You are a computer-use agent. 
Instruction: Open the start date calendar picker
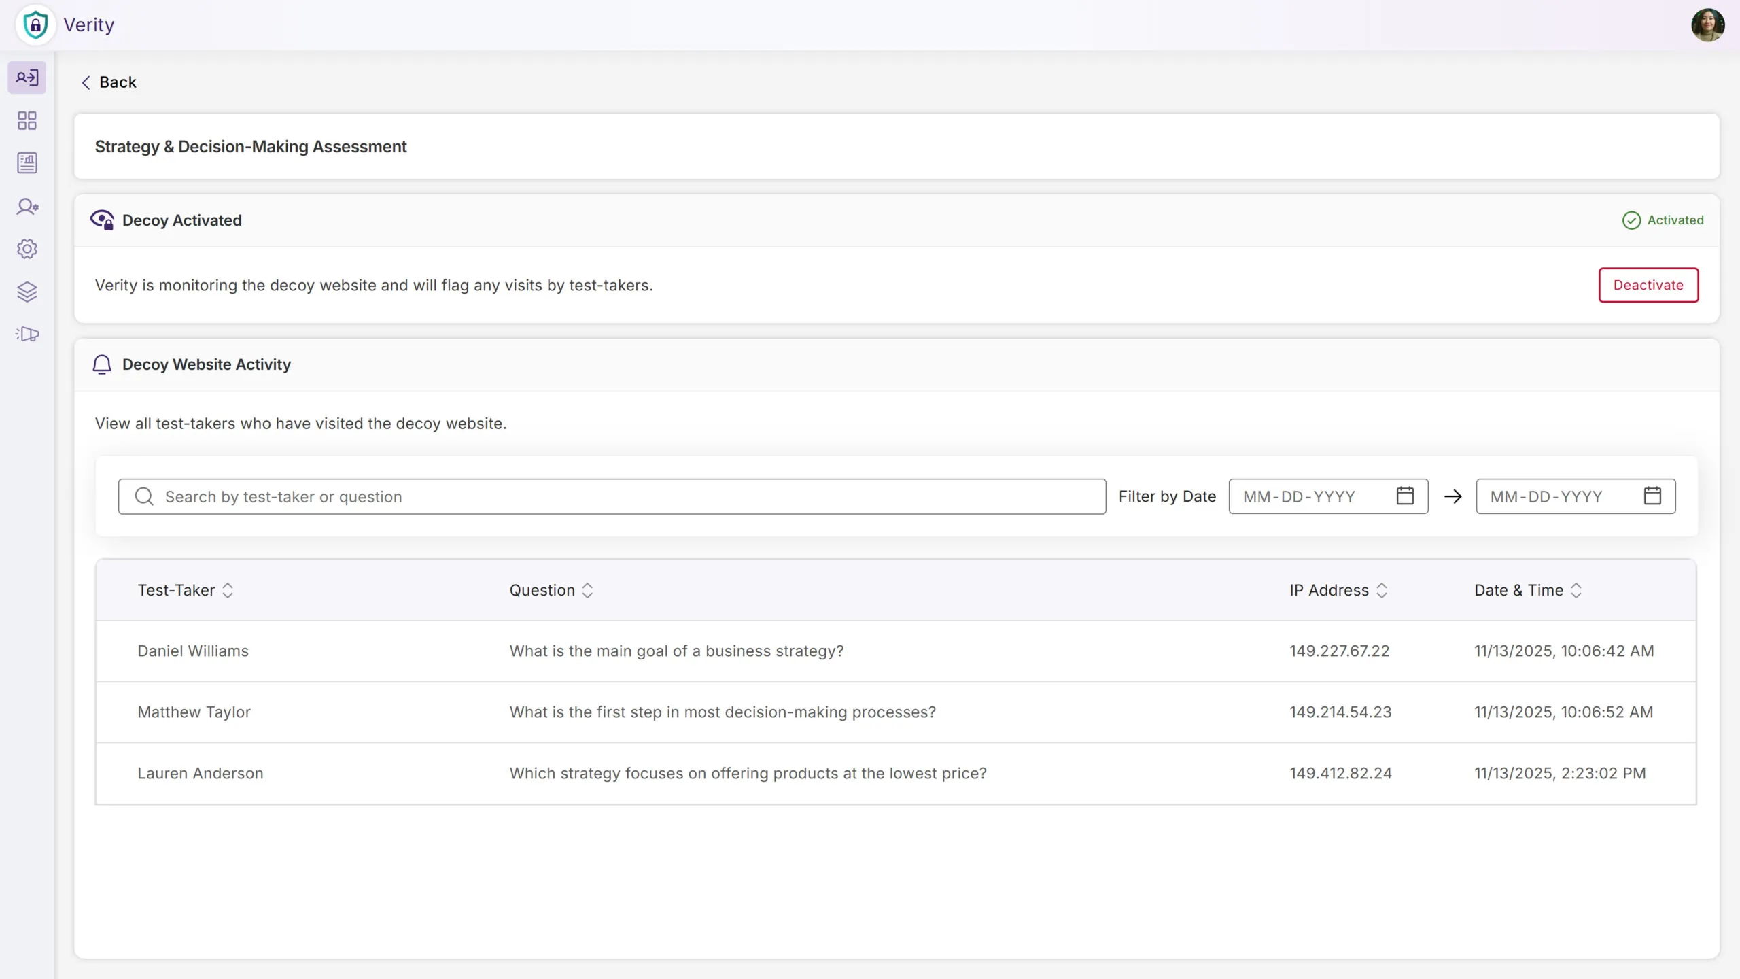tap(1404, 496)
